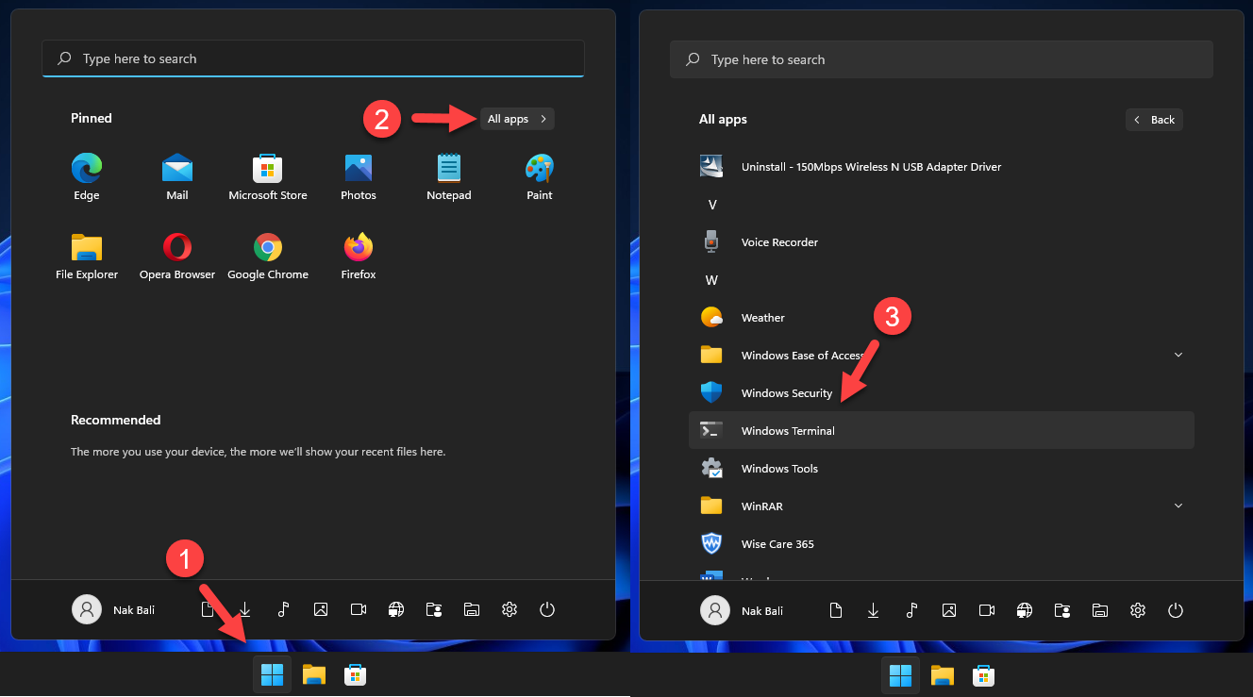The height and width of the screenshot is (697, 1253).
Task: Launch Google Chrome from the Start menu
Action: [267, 256]
